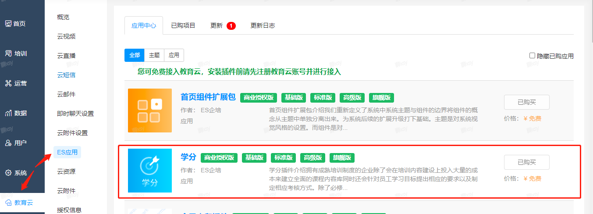
Task: Click the orange 首页组件扩展包 app icon
Action: (x=150, y=111)
